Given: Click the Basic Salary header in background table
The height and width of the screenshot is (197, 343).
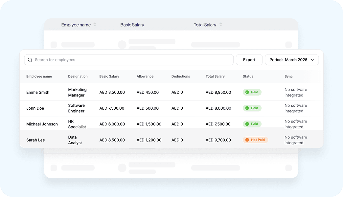Looking at the screenshot, I should [x=132, y=25].
